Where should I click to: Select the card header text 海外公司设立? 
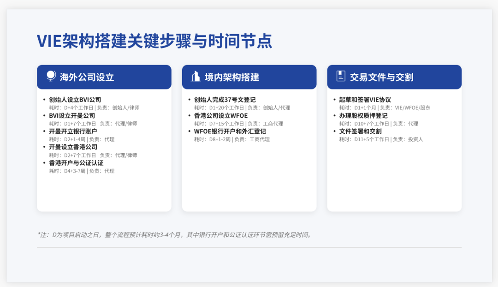point(87,77)
